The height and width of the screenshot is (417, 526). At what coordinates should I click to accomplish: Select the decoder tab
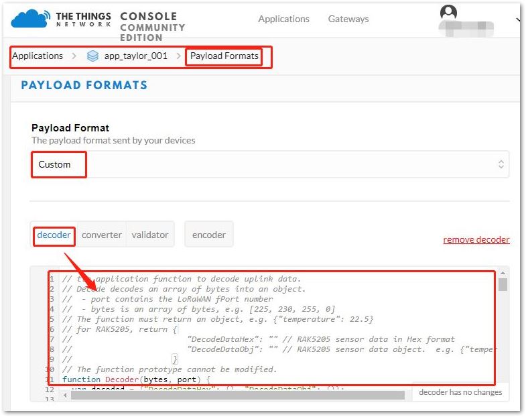(54, 235)
